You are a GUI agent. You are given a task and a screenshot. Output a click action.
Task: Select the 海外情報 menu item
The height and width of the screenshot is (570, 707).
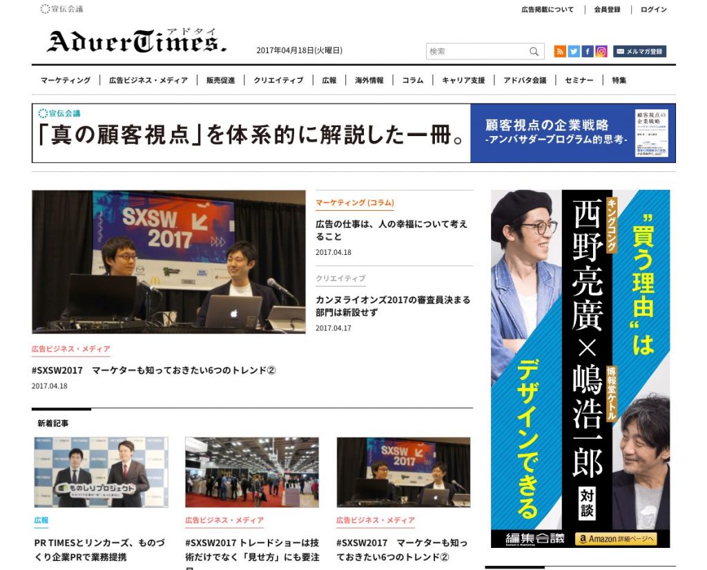pyautogui.click(x=369, y=80)
